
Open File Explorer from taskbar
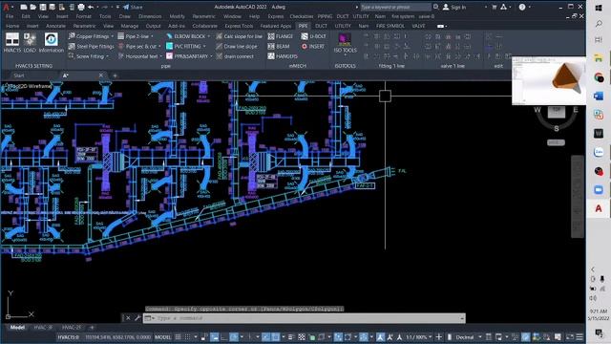[599, 58]
